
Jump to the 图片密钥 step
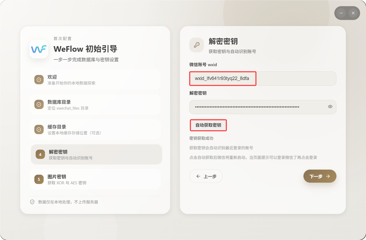[x=95, y=179]
